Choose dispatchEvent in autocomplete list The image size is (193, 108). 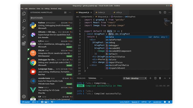click(x=137, y=68)
